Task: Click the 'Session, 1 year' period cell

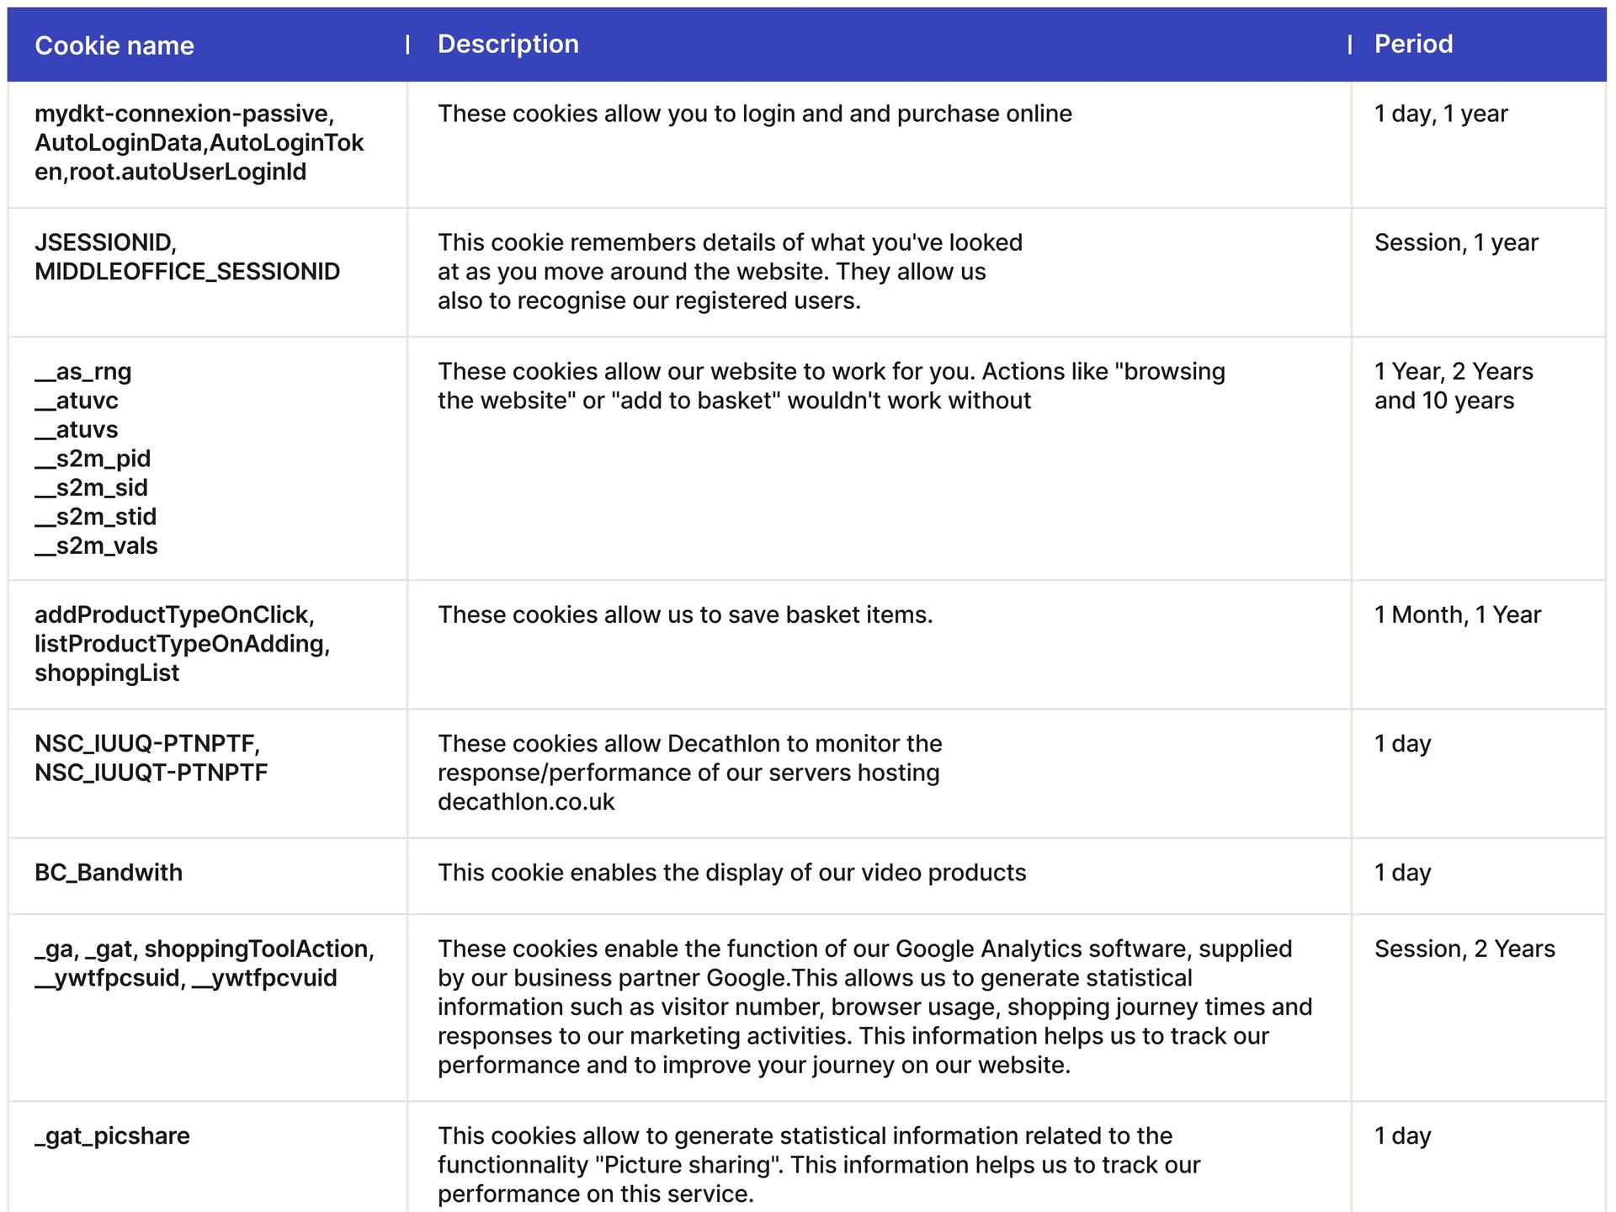Action: 1456,242
